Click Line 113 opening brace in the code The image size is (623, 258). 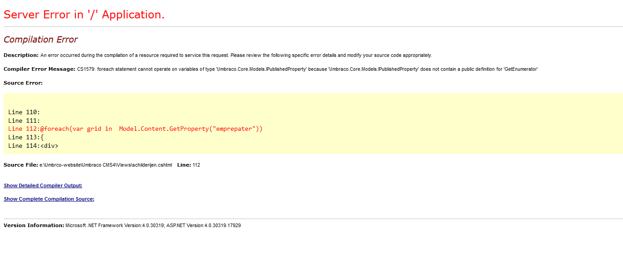tap(42, 137)
